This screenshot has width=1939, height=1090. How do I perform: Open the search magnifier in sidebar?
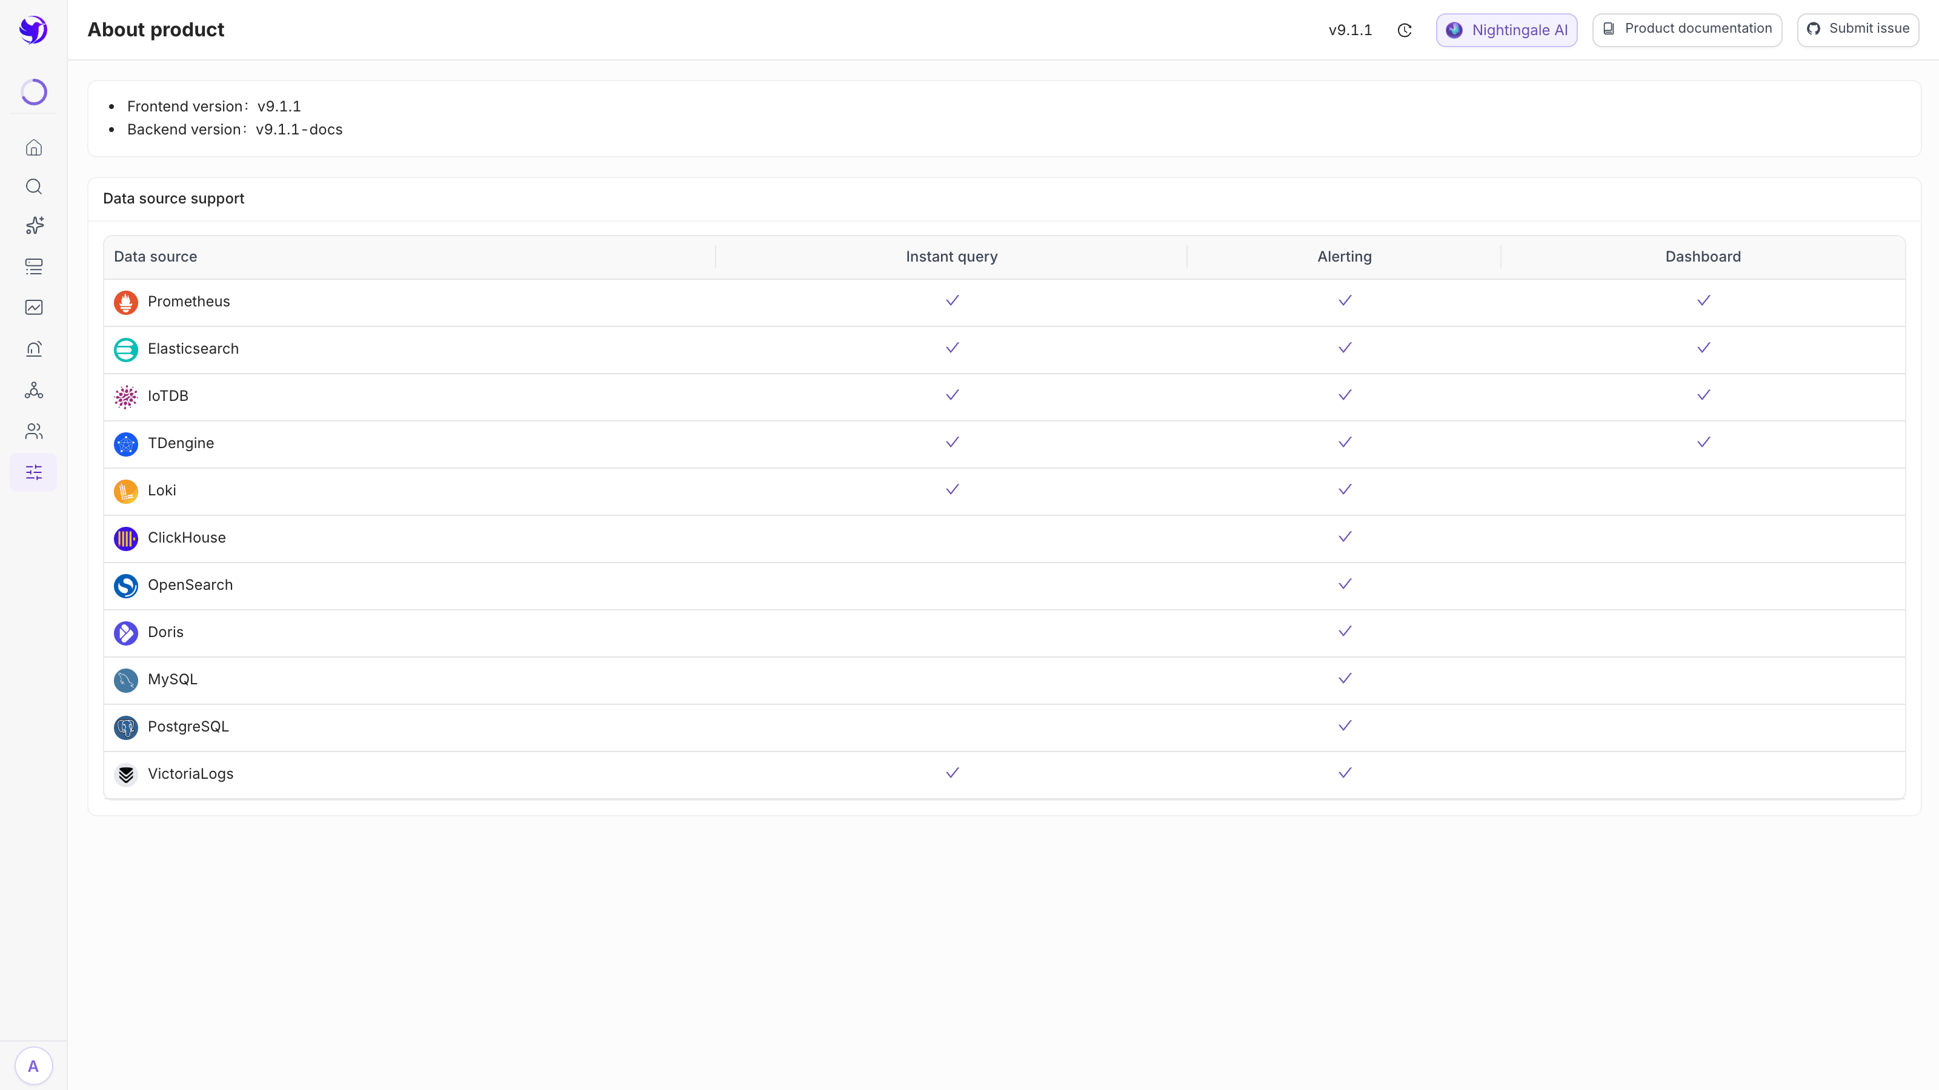pos(33,187)
